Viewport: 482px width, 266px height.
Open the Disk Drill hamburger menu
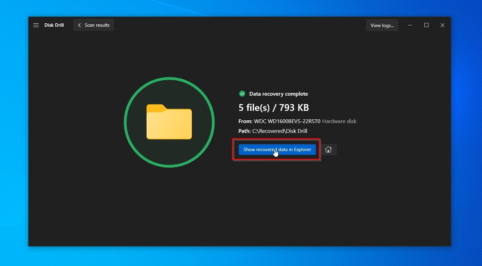[x=36, y=25]
